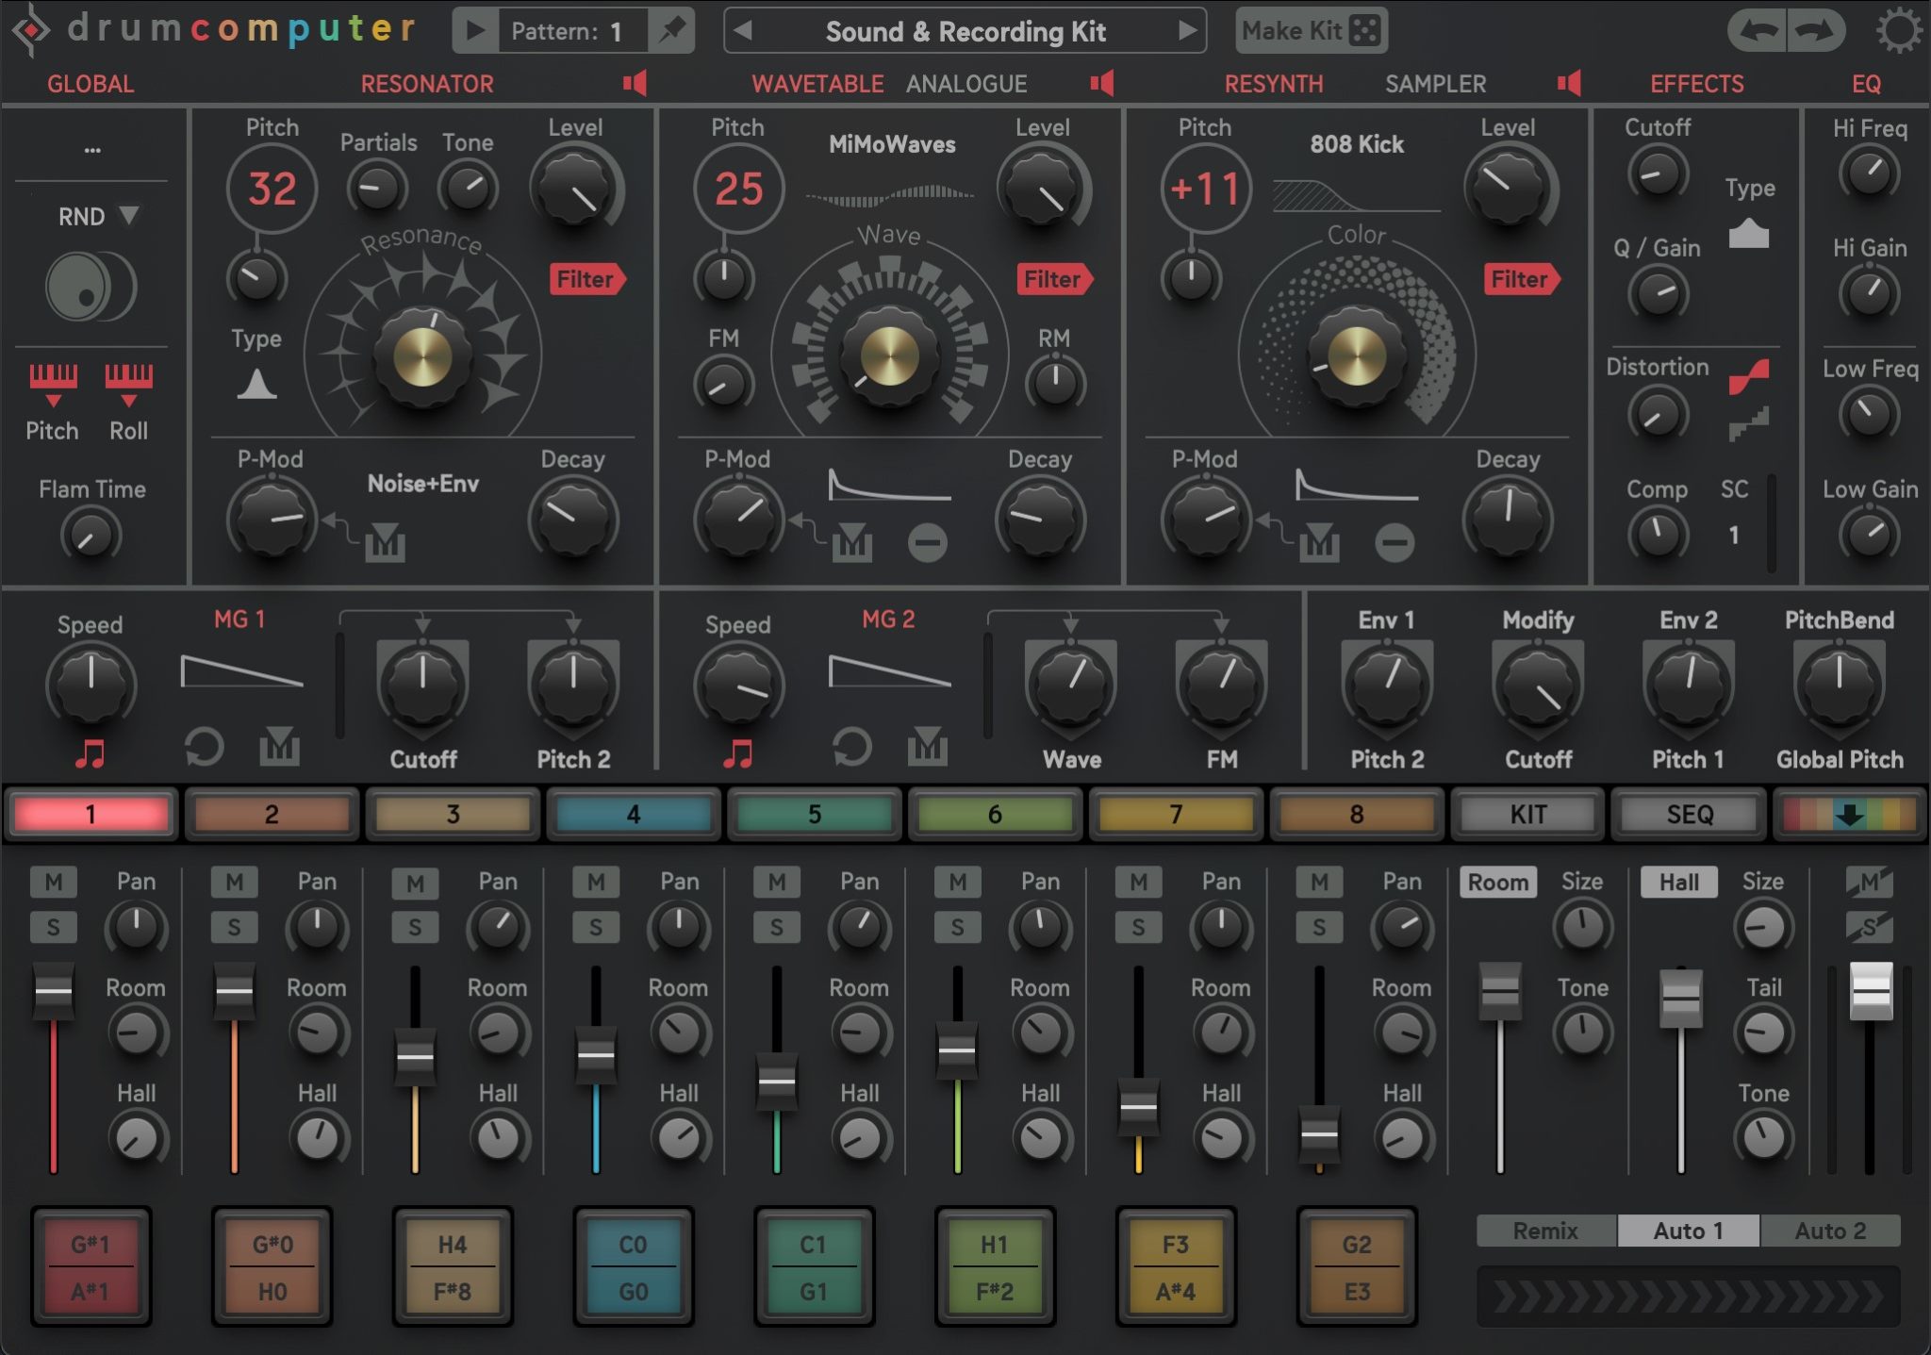This screenshot has width=1931, height=1355.
Task: Open the Noise+Env P-Mod source selector
Action: pyautogui.click(x=422, y=484)
